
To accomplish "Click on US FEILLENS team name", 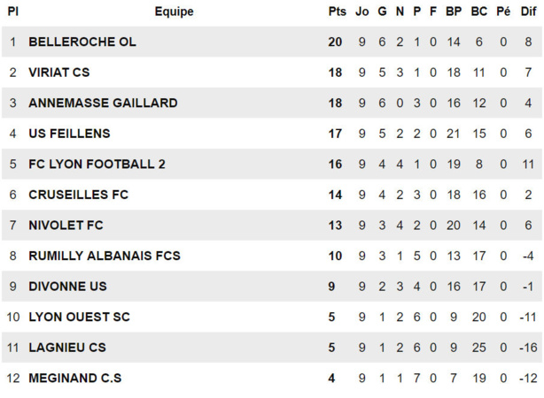I will coord(69,134).
